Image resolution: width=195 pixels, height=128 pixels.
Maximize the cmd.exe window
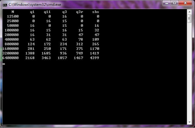click(175, 3)
